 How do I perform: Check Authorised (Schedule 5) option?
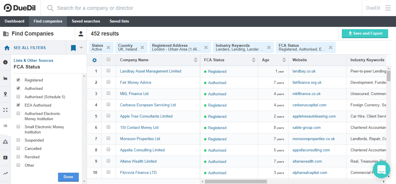click(18, 96)
